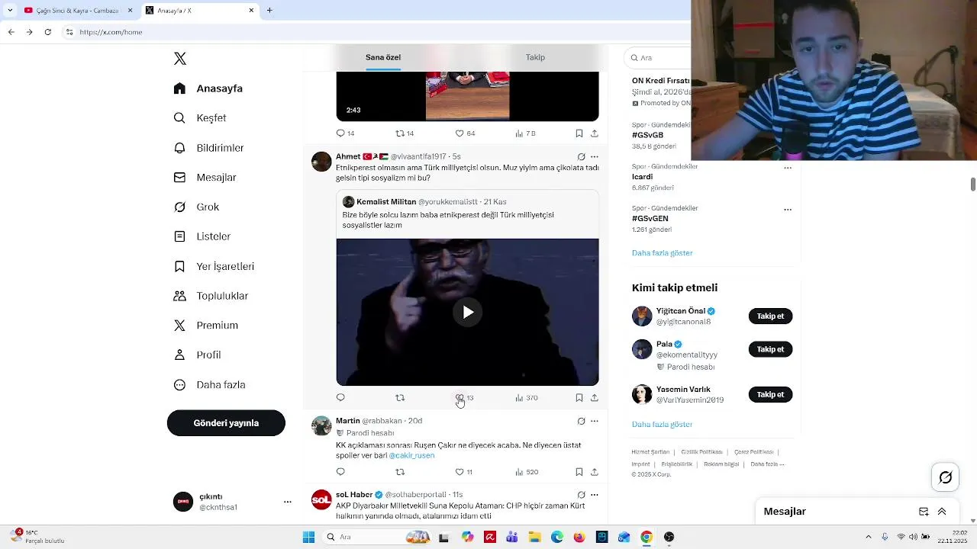Open Topluluklar communities
This screenshot has width=977, height=549.
point(211,296)
